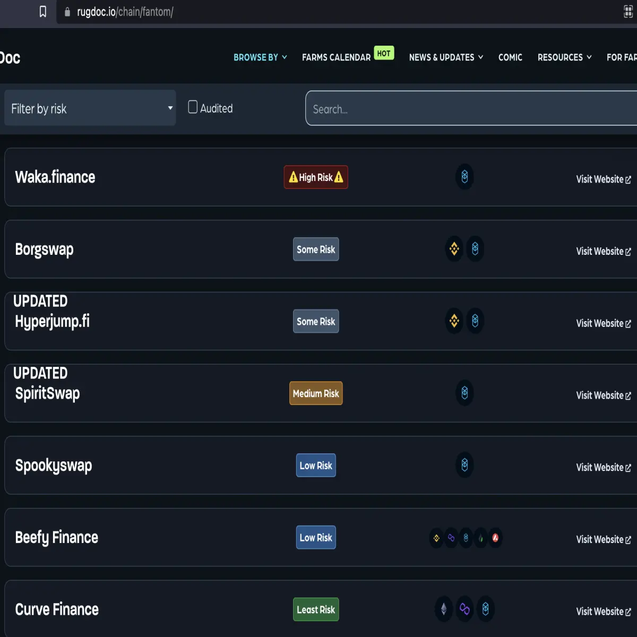This screenshot has width=637, height=637.
Task: Click the Polygon chain icon in Beefy Finance row
Action: (x=451, y=538)
